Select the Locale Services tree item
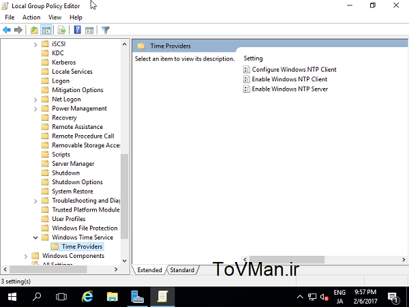Screen dimensions: 409x307 pyautogui.click(x=72, y=72)
